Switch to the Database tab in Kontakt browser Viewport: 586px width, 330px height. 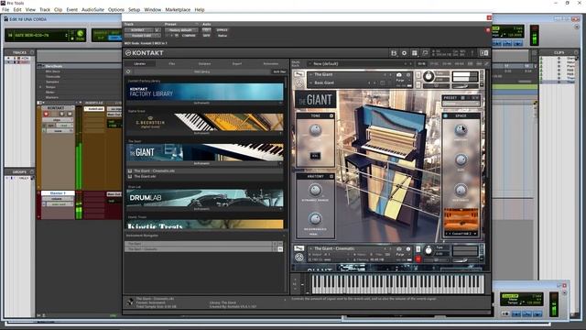pyautogui.click(x=204, y=64)
